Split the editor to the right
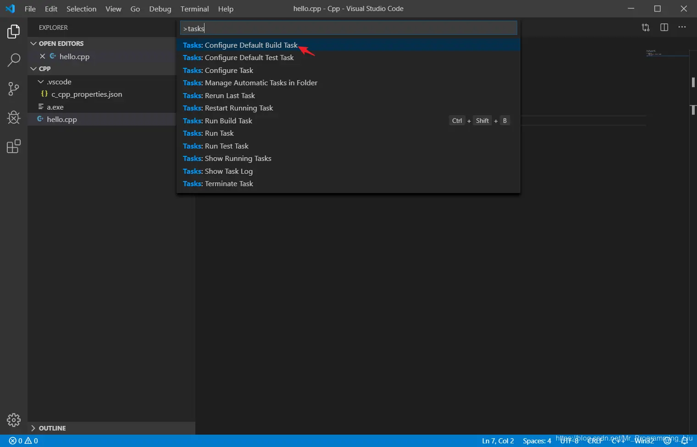This screenshot has height=447, width=697. click(x=664, y=28)
